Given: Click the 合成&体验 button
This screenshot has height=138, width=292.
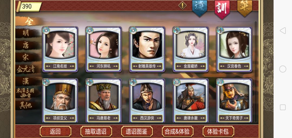Looking at the screenshot, I should (x=177, y=131).
